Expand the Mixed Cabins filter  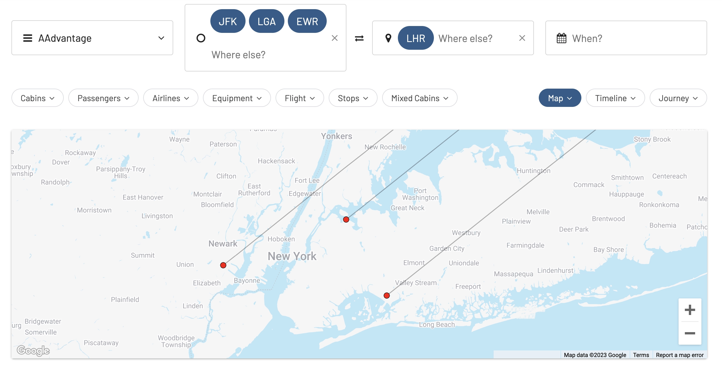tap(420, 98)
